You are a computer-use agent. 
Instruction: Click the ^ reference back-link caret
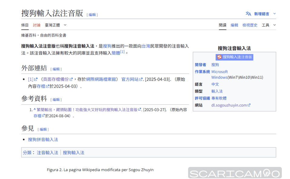coord(34,109)
